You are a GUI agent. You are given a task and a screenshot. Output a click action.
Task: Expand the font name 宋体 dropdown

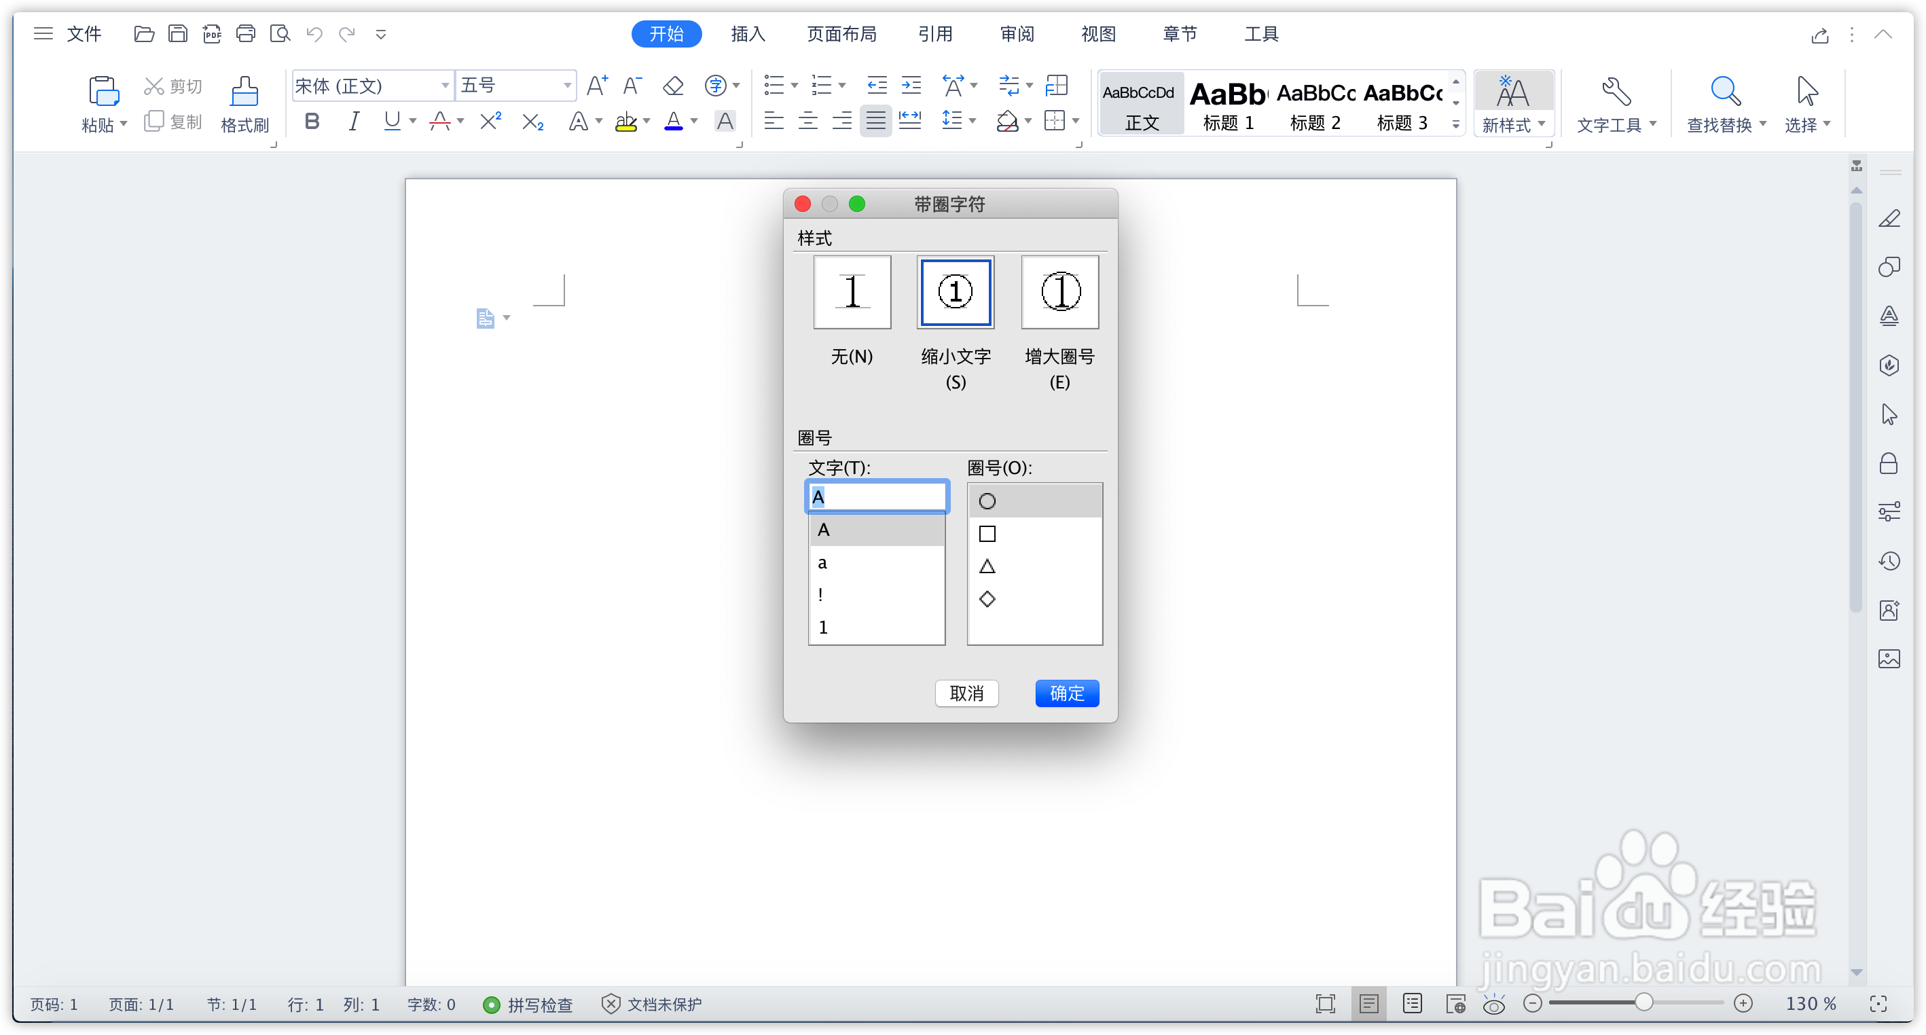click(445, 86)
